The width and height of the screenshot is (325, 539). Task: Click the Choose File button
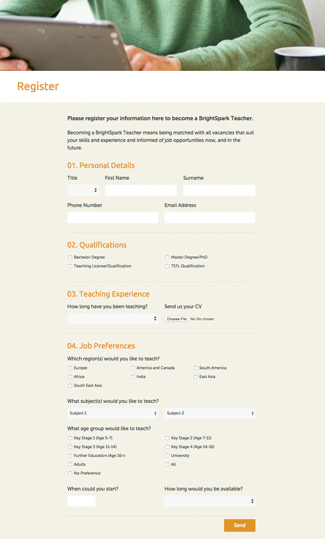pyautogui.click(x=177, y=319)
